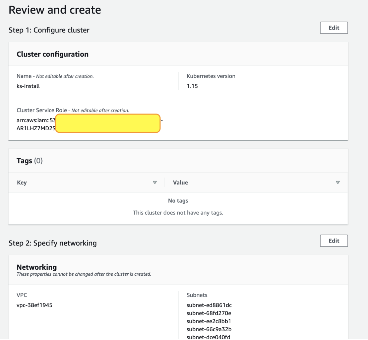Screen dimensions: 368x340
Task: Click the Cluster configuration panel heading
Action: tap(53, 54)
